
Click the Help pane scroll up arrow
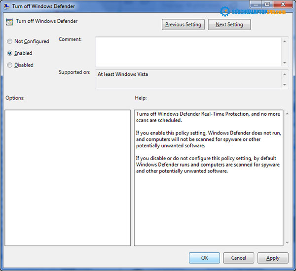click(287, 113)
